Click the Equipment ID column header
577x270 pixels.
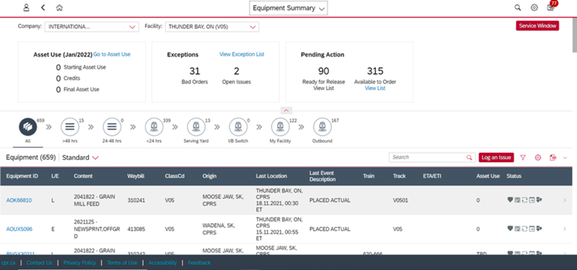[22, 176]
